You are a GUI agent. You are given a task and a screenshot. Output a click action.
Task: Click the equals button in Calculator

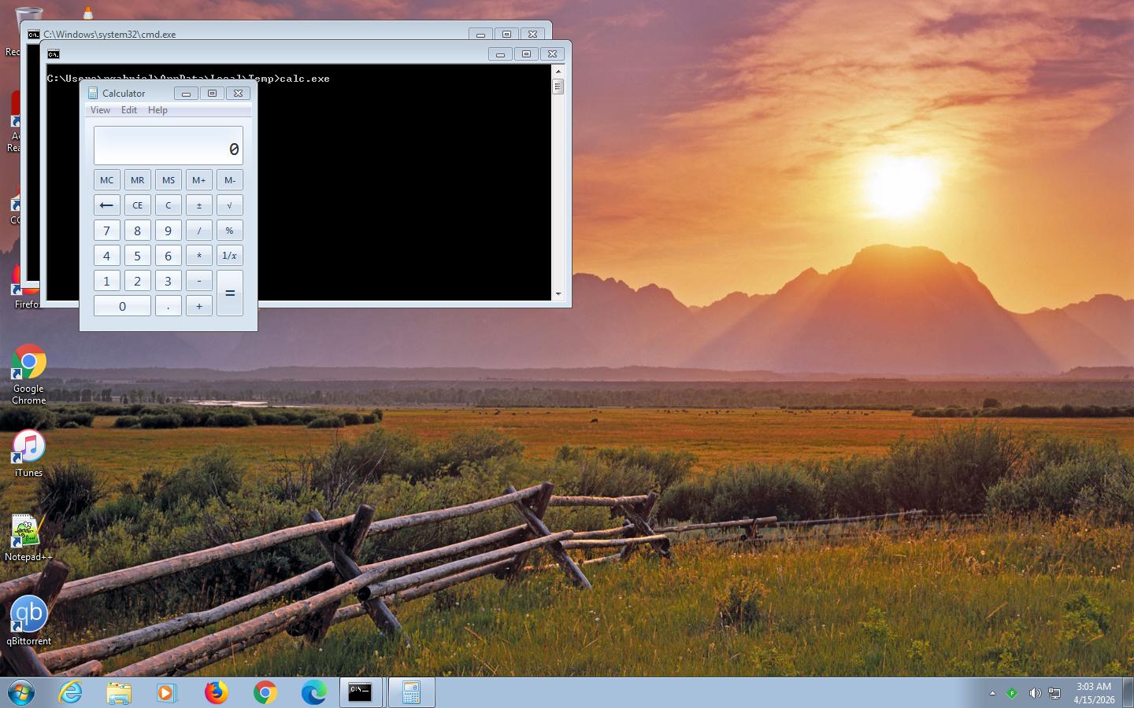229,293
